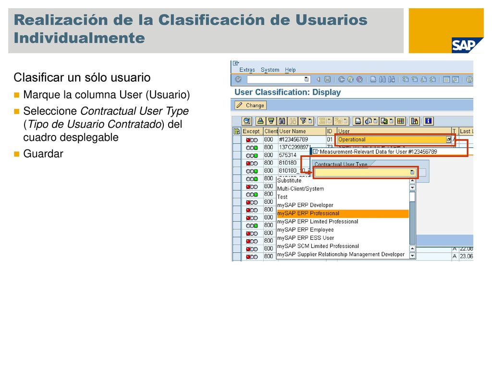Click the Save diskette icon
The width and height of the screenshot is (492, 369).
coord(328,79)
